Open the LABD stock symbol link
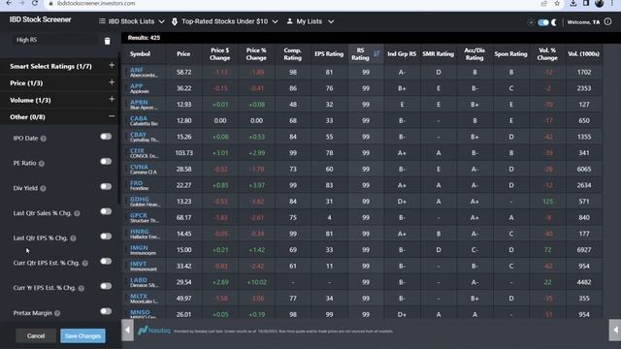Viewport: 621px width, 349px height. [139, 280]
